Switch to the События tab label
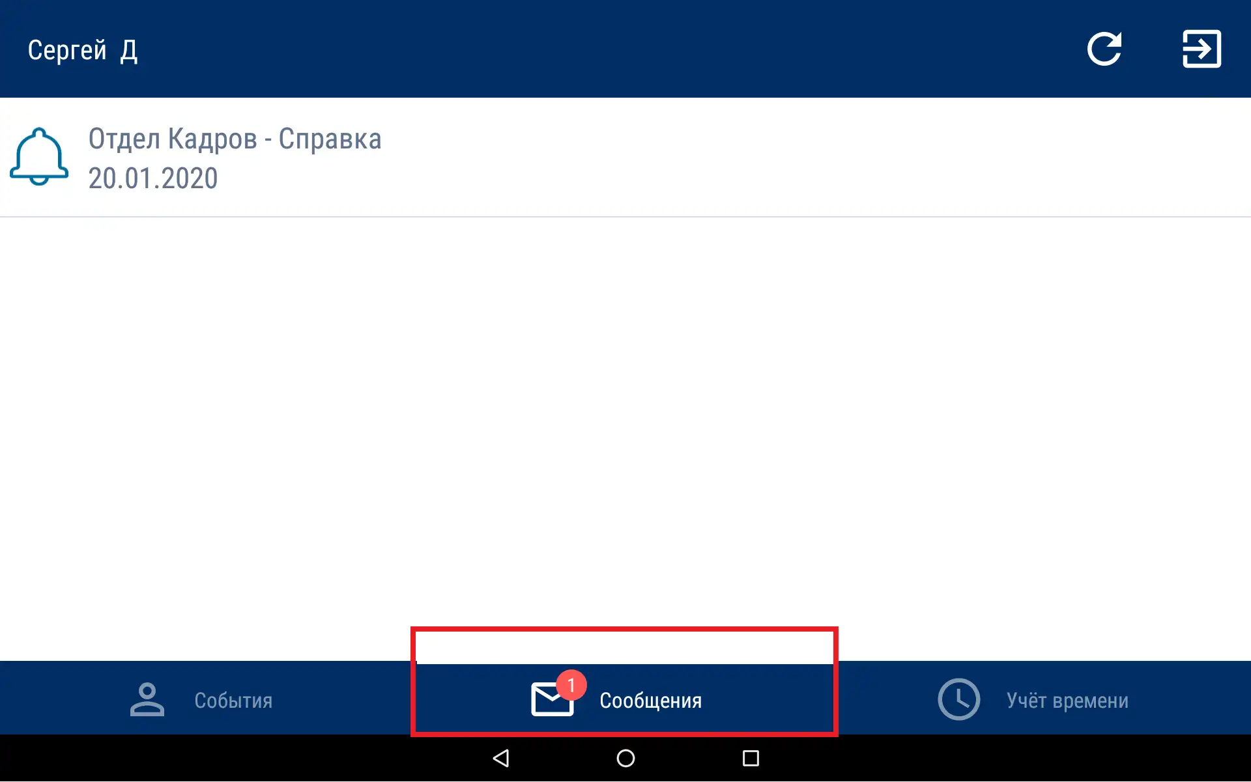This screenshot has width=1251, height=782. [233, 701]
